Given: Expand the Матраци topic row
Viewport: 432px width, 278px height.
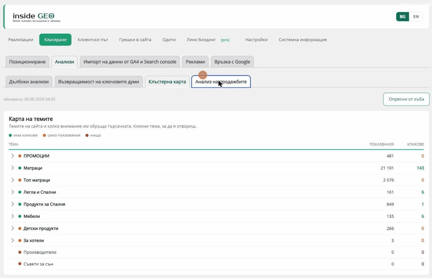Looking at the screenshot, I should pyautogui.click(x=13, y=168).
